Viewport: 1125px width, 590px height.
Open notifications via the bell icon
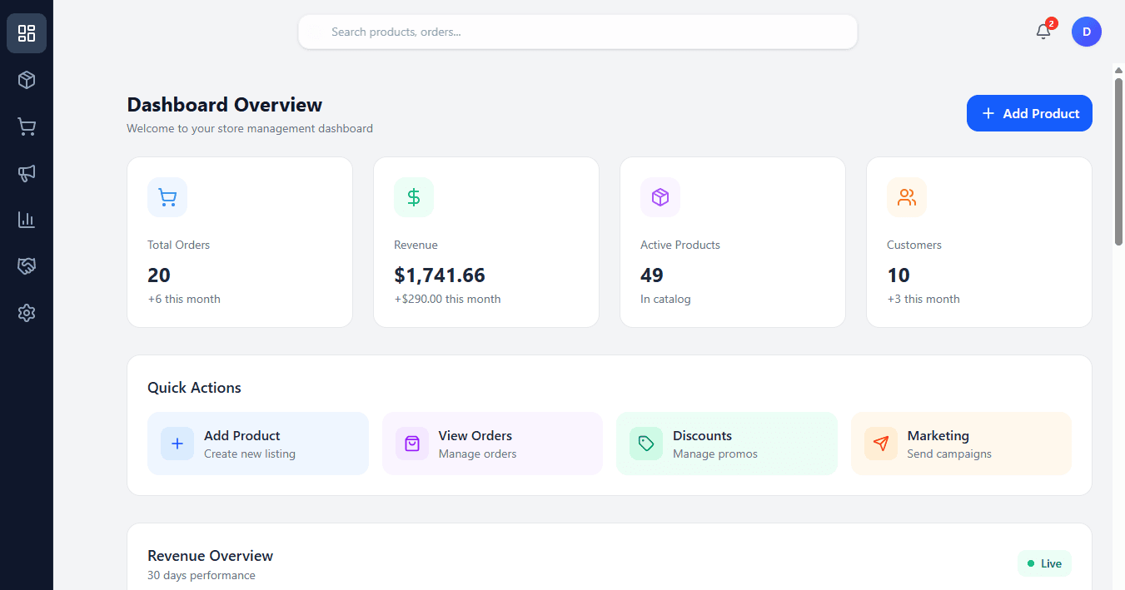pyautogui.click(x=1043, y=32)
